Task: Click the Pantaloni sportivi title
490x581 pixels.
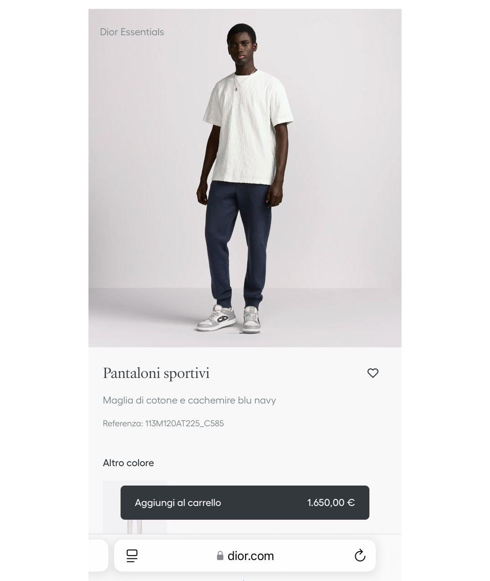Action: pos(156,373)
